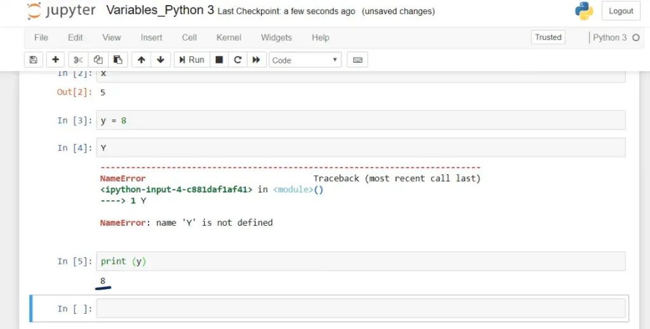This screenshot has width=650, height=329.
Task: Open the Widgets menu
Action: 276,37
